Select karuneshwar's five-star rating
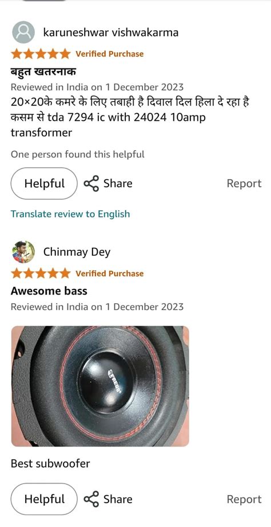Image resolution: width=271 pixels, height=527 pixels. pyautogui.click(x=41, y=54)
